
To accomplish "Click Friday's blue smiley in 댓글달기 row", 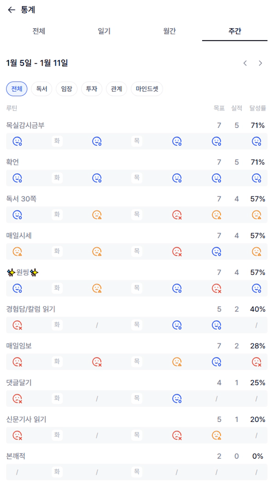I will click(x=177, y=399).
